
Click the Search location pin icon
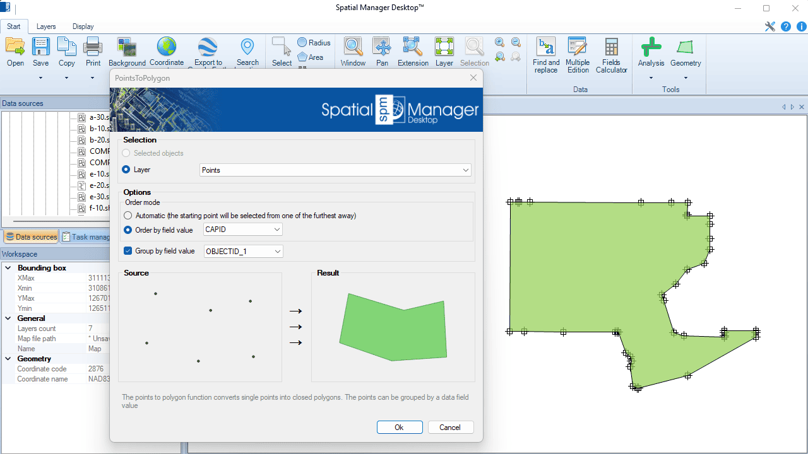[247, 47]
